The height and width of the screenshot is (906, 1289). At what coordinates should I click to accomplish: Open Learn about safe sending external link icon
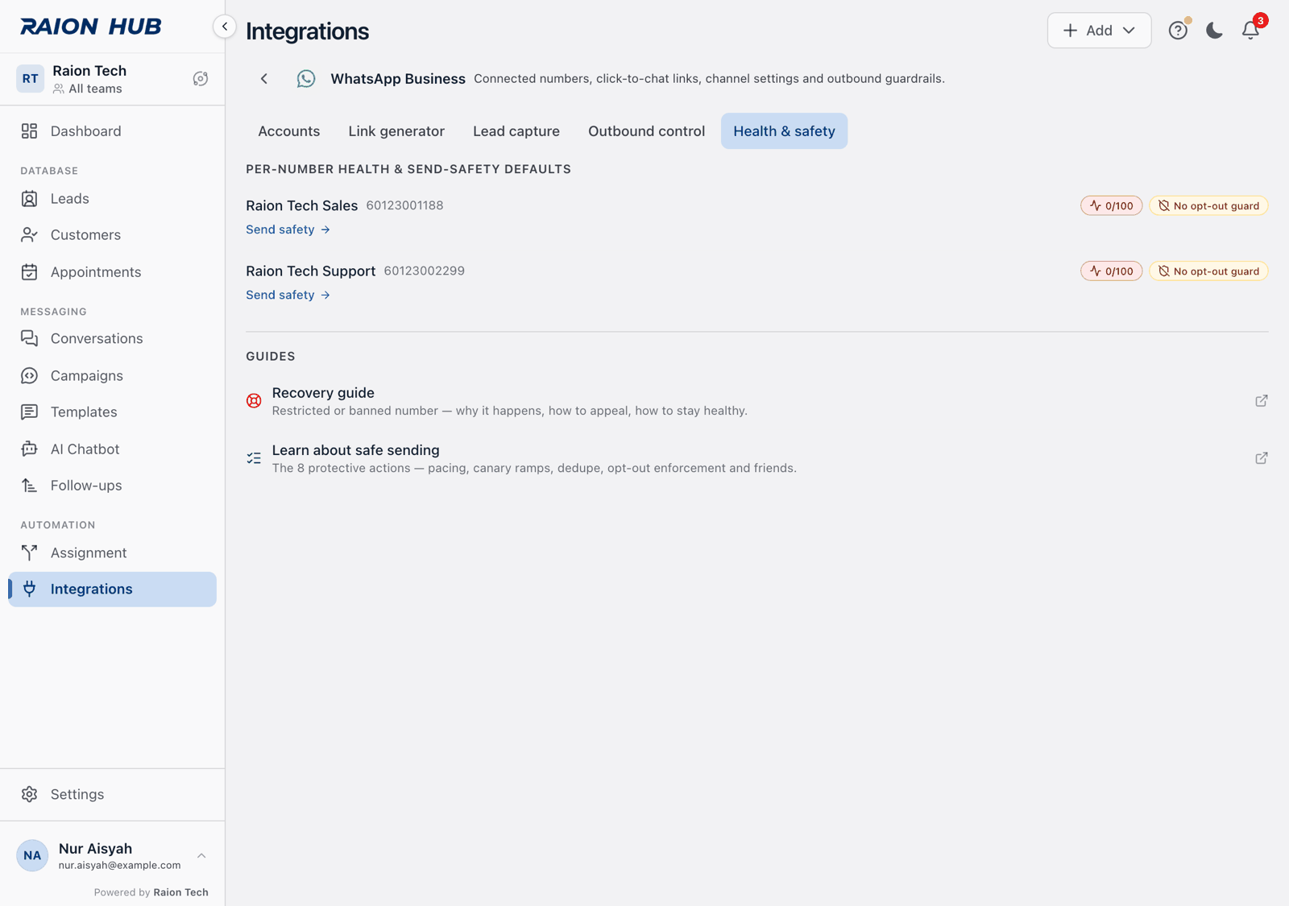1262,458
